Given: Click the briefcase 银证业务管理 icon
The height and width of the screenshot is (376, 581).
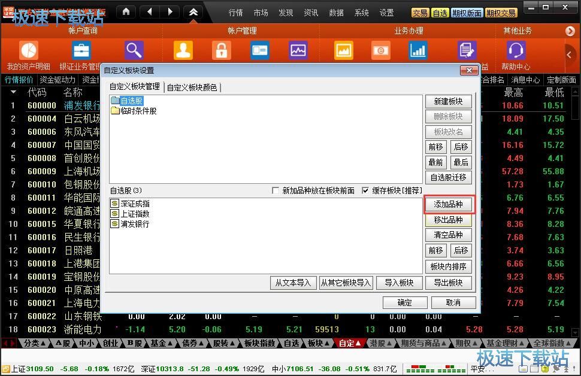Looking at the screenshot, I should pos(81,51).
